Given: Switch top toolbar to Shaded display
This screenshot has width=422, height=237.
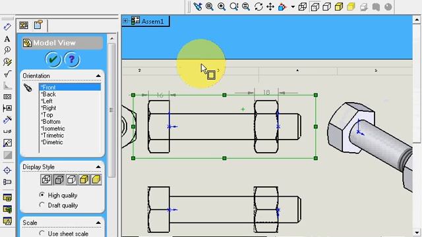Looking at the screenshot, I should click(351, 7).
